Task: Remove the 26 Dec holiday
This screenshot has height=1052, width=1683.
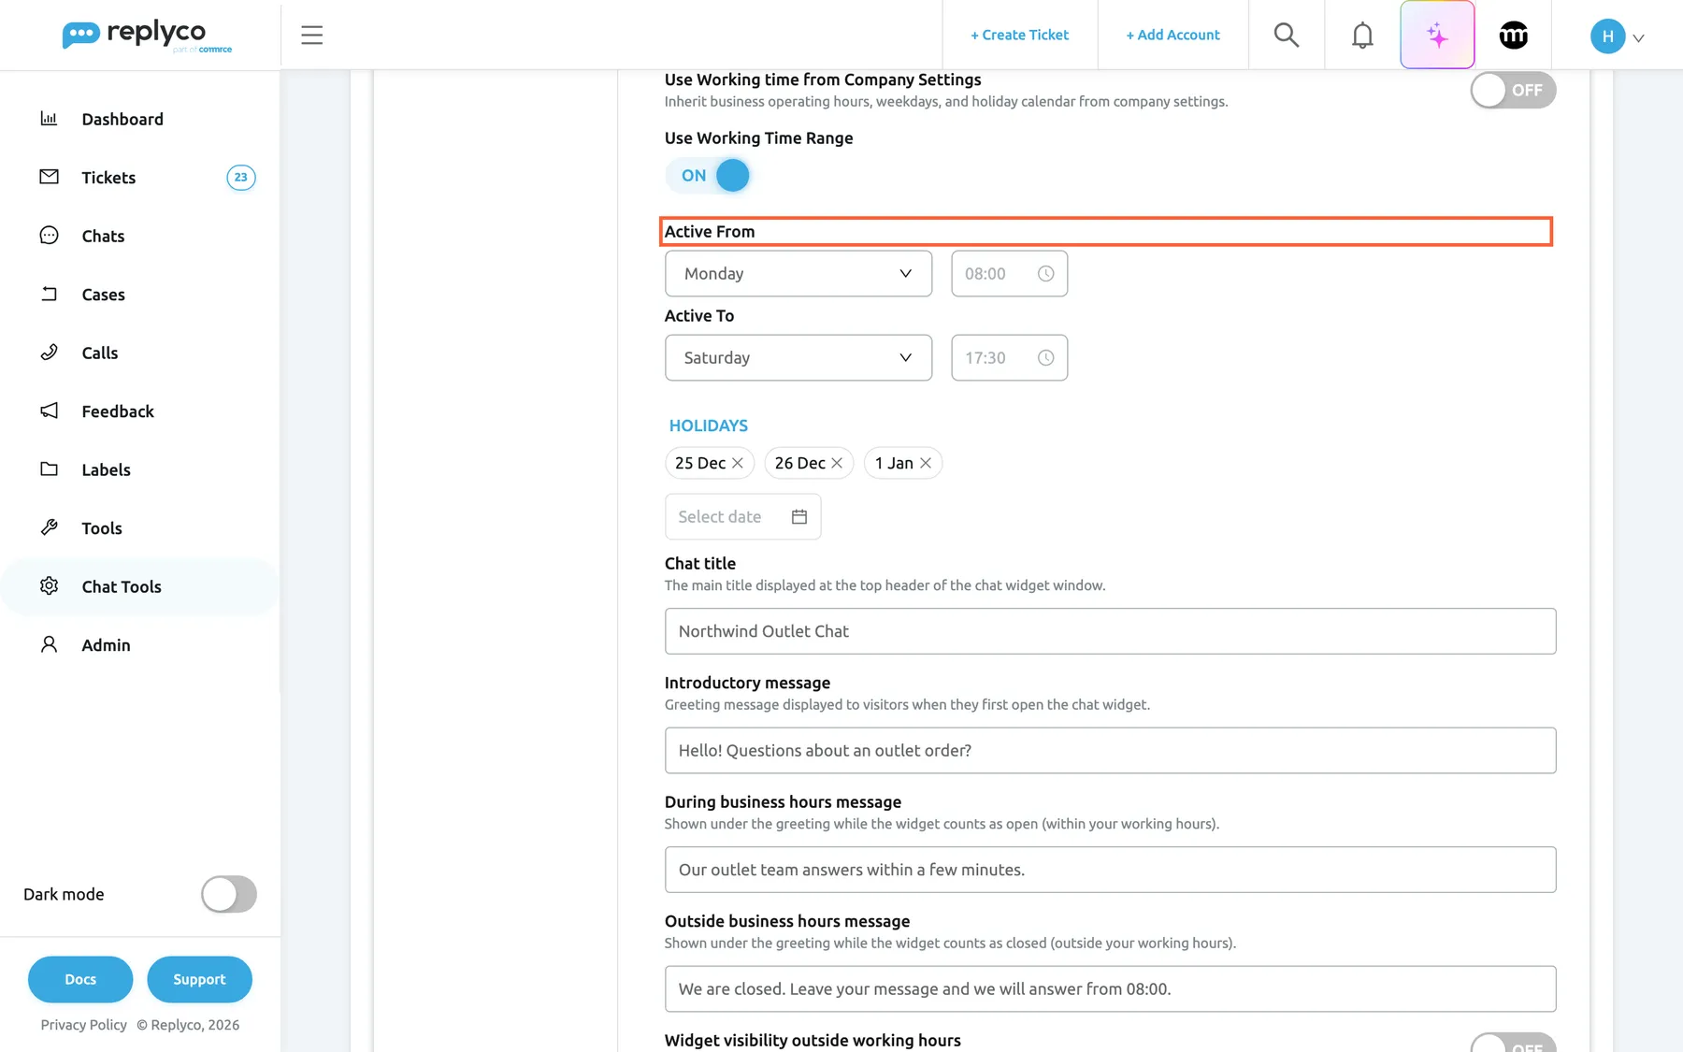Action: point(836,463)
